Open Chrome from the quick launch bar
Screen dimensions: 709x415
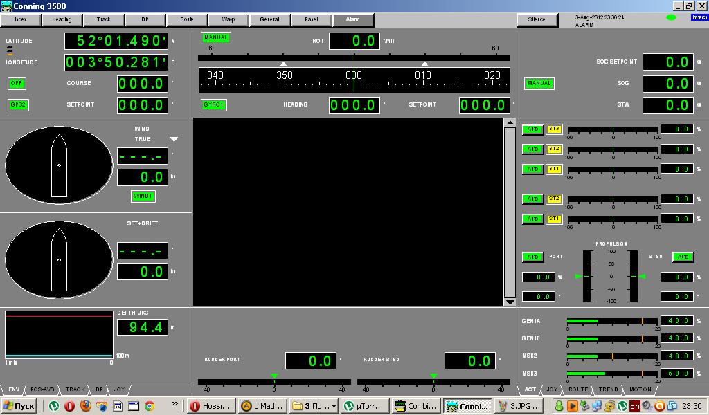(x=149, y=406)
